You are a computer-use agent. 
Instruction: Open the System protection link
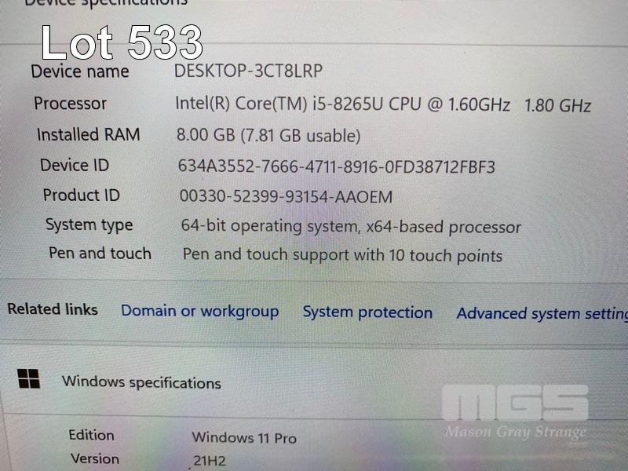click(367, 312)
